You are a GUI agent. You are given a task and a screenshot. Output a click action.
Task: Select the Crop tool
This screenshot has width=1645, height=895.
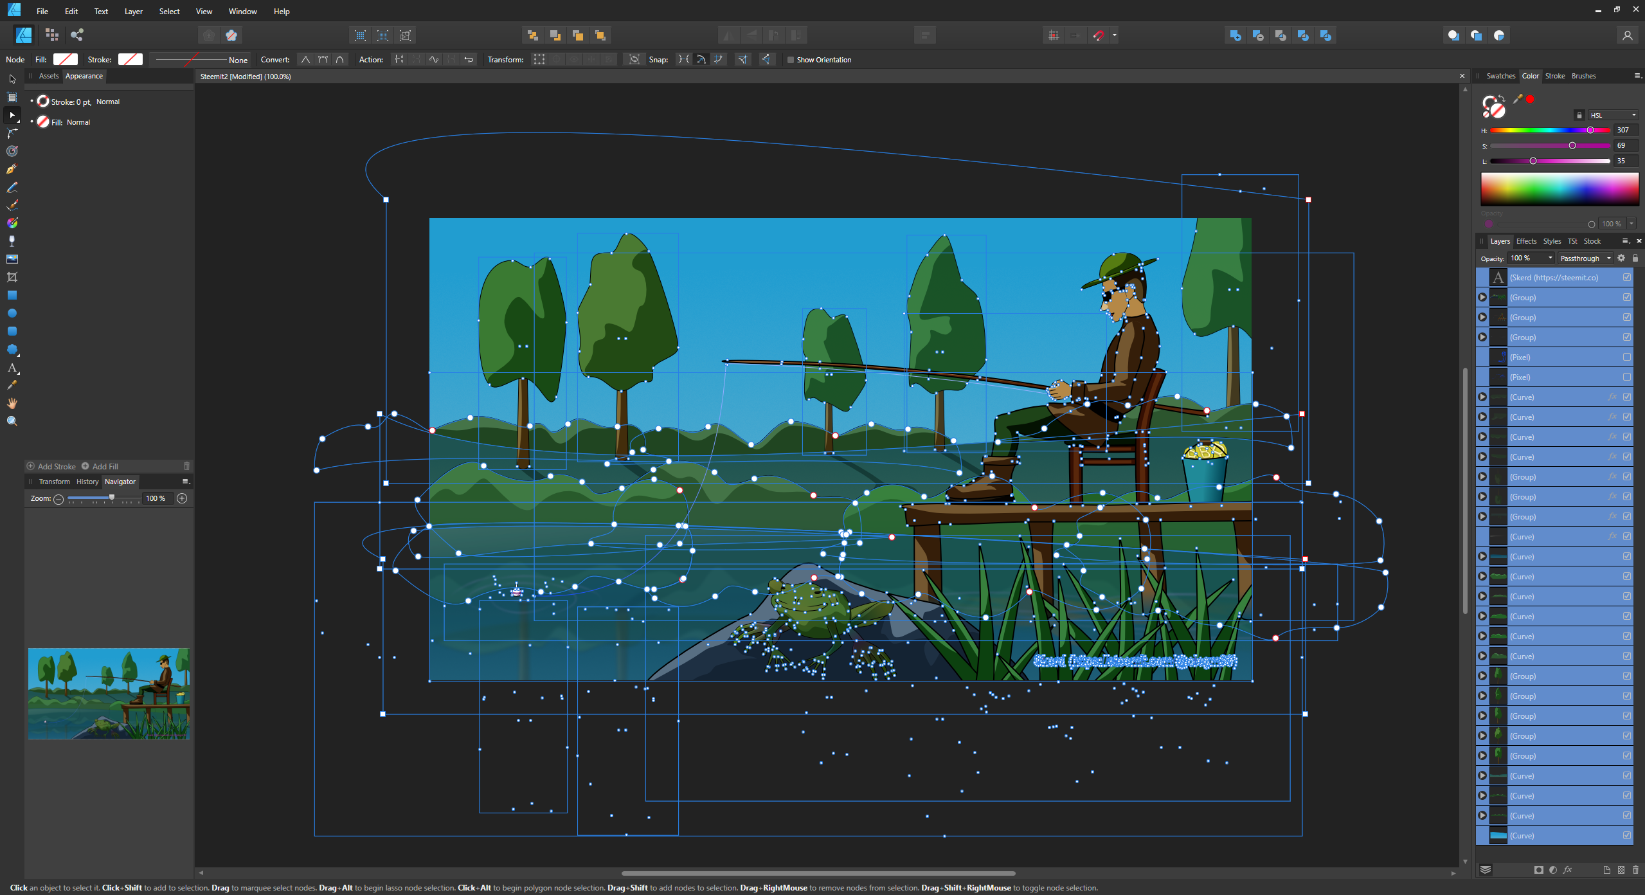(x=12, y=277)
